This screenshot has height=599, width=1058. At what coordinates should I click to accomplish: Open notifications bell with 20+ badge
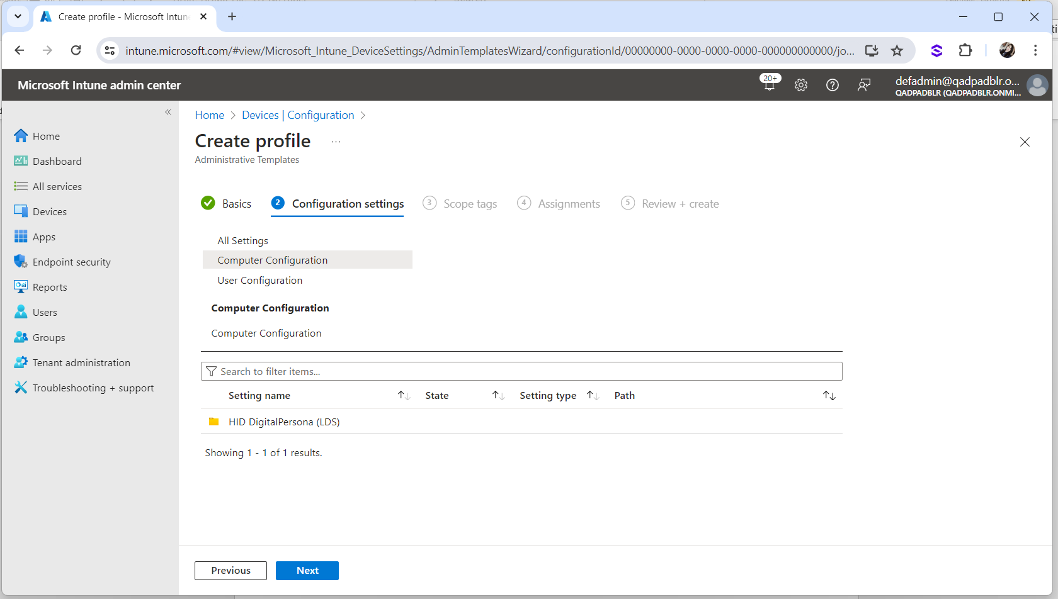[770, 84]
